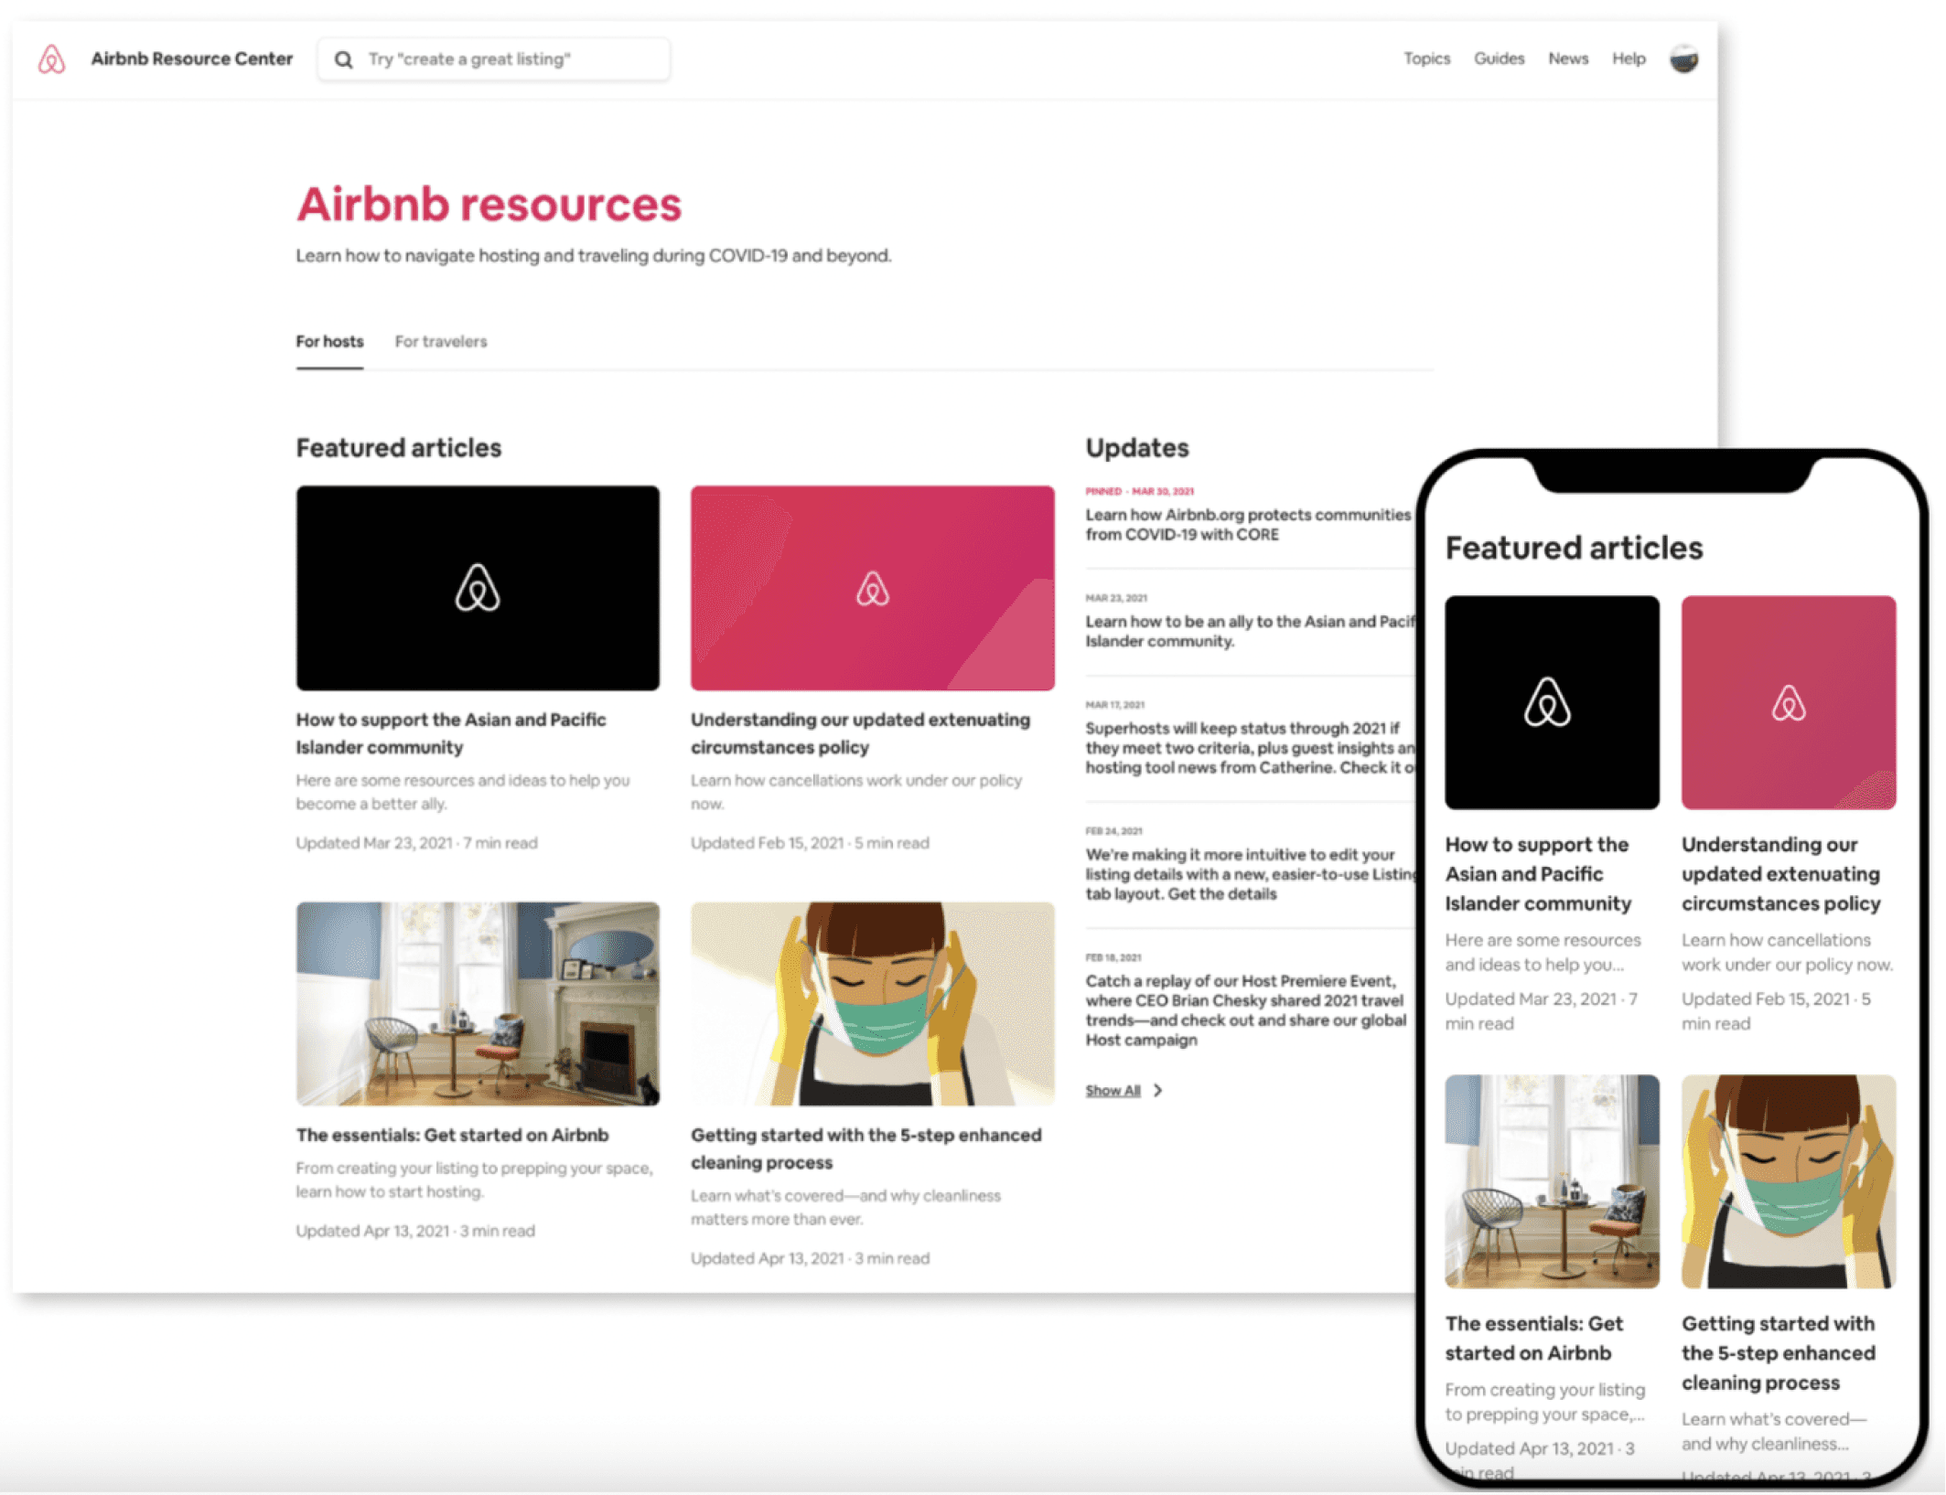Click the chevron beside Show All
Image resolution: width=1946 pixels, height=1495 pixels.
[1158, 1090]
